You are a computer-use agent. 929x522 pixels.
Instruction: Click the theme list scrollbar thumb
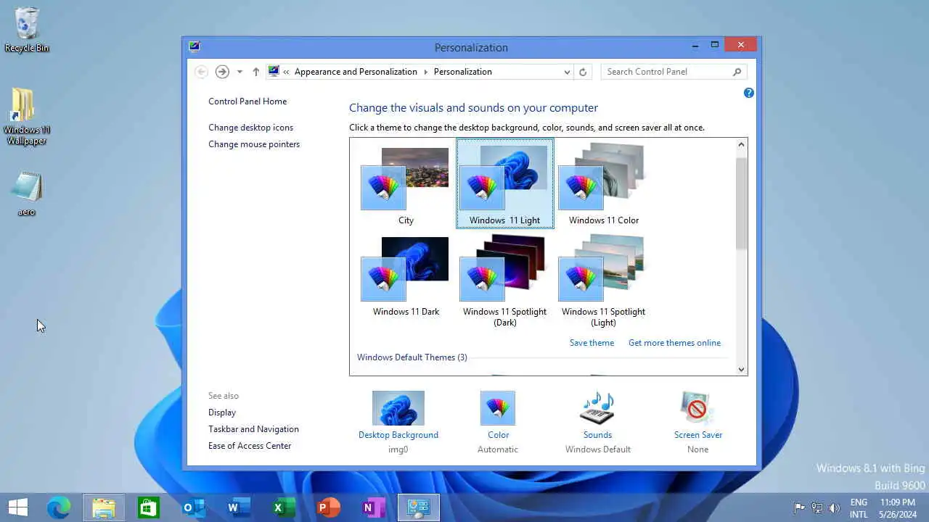coord(741,203)
